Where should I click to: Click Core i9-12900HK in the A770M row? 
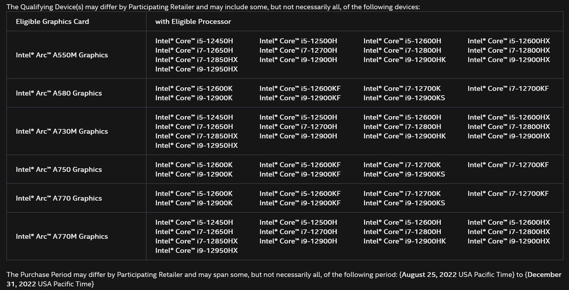click(404, 241)
